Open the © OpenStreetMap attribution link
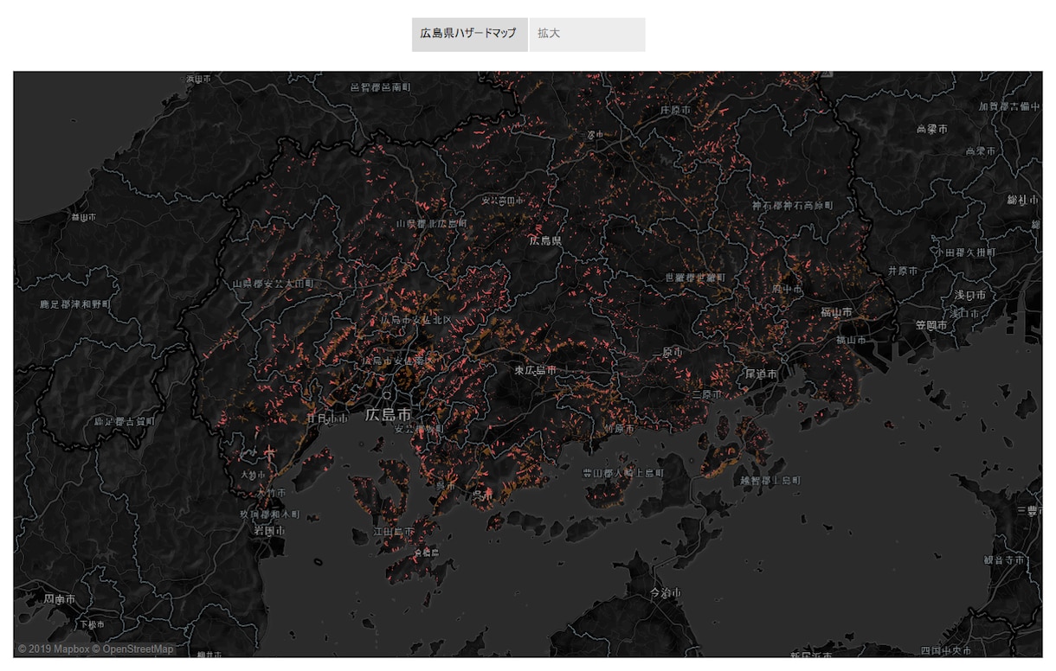 pyautogui.click(x=133, y=649)
